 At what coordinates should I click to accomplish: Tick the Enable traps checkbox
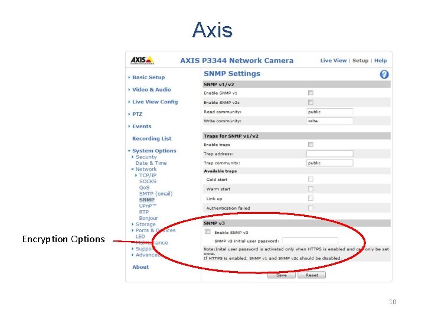(310, 144)
